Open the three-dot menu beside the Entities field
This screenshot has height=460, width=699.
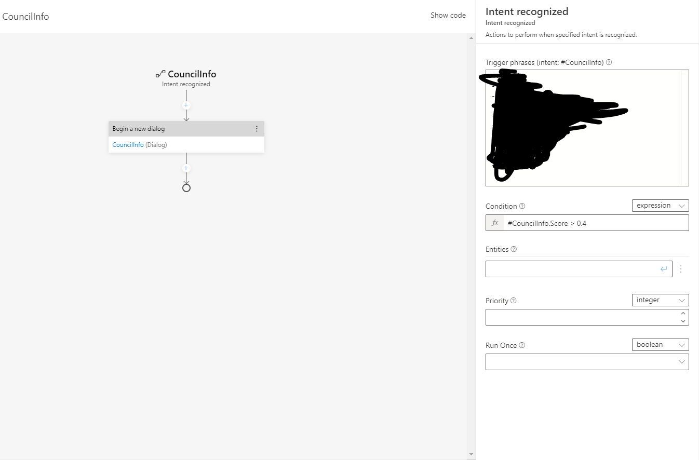[x=680, y=268]
